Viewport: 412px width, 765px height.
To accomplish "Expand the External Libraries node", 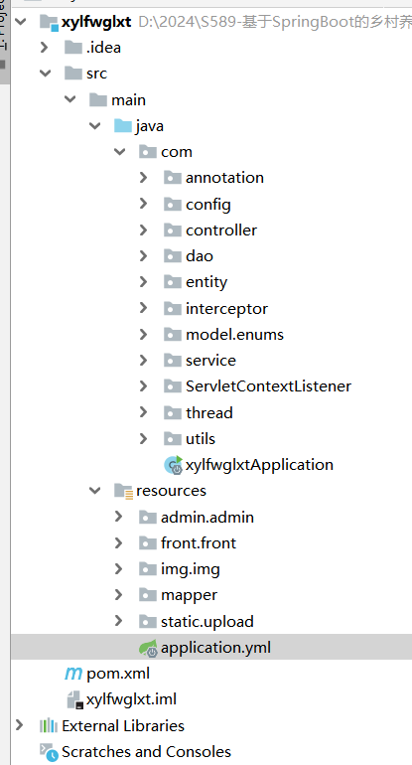I will tap(20, 725).
